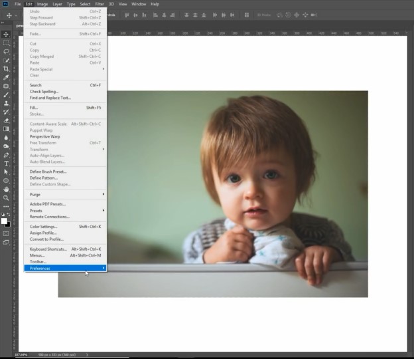Image resolution: width=414 pixels, height=359 pixels.
Task: Change screen mode icon in toolbar
Action: [6, 242]
